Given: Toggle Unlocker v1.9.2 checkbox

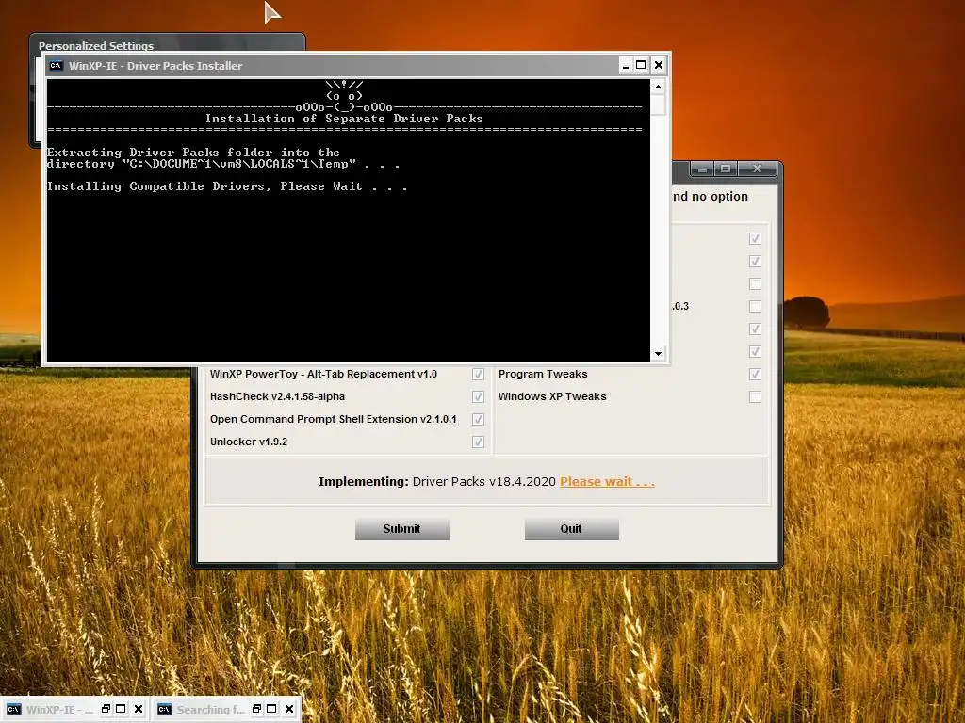Looking at the screenshot, I should click(478, 442).
